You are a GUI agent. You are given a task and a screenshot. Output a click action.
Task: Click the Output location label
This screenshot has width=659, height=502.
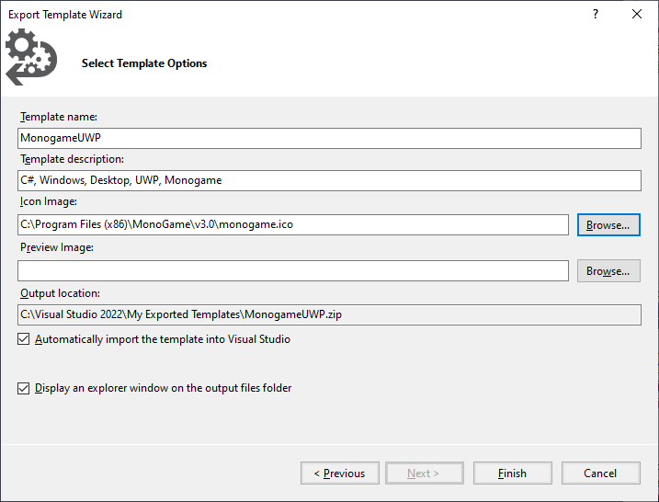click(60, 293)
